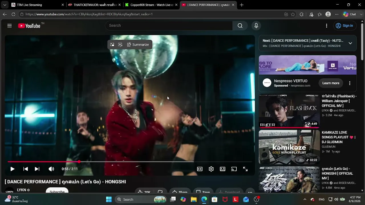Screen dimensions: 365x205
Task: Open the browser profile avatar
Action: [x=328, y=14]
